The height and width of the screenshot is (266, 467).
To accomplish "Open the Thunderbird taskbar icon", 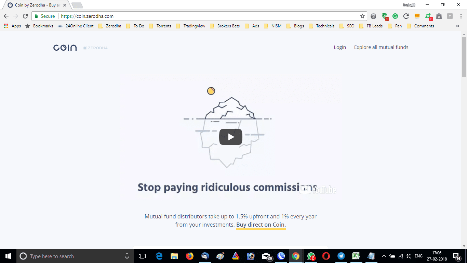I will pyautogui.click(x=205, y=256).
